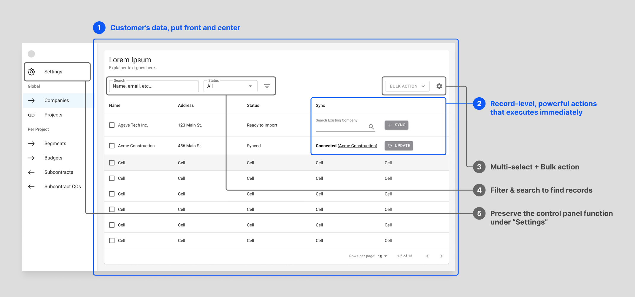Select Segments under Per Project
Image resolution: width=635 pixels, height=297 pixels.
click(55, 143)
